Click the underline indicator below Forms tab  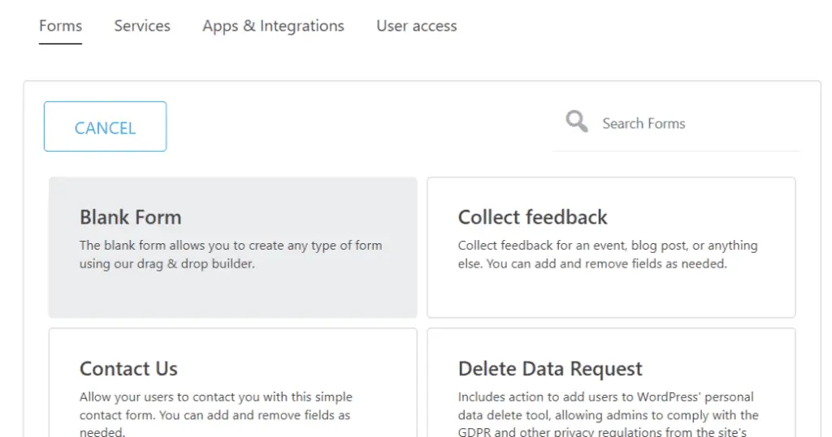[x=60, y=43]
